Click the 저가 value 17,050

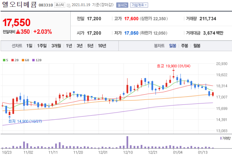click(131, 33)
